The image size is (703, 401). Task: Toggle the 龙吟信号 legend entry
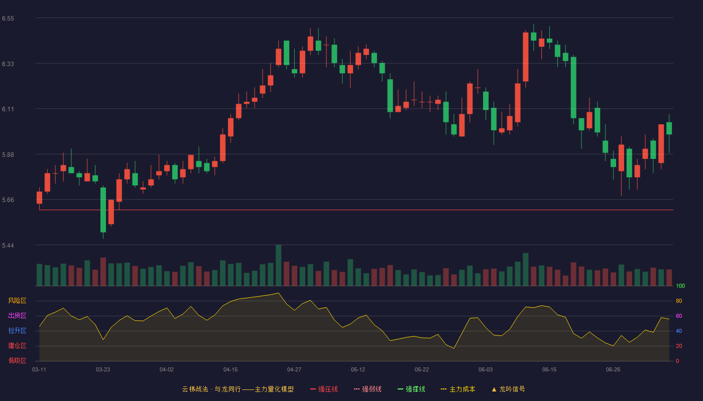coord(508,389)
